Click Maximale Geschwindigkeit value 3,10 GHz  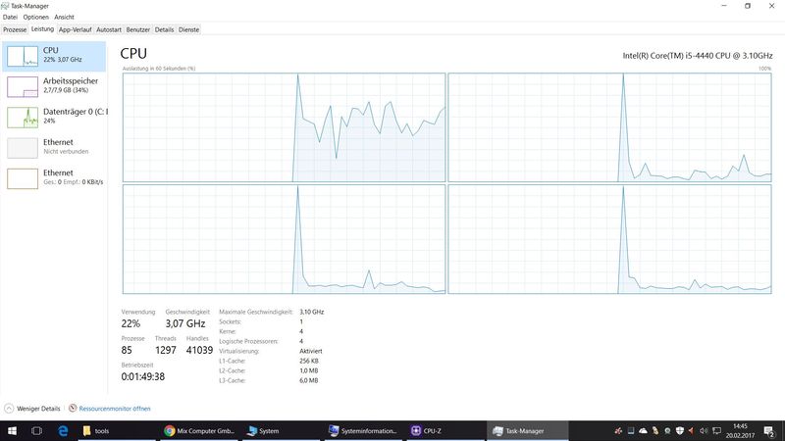pyautogui.click(x=311, y=312)
